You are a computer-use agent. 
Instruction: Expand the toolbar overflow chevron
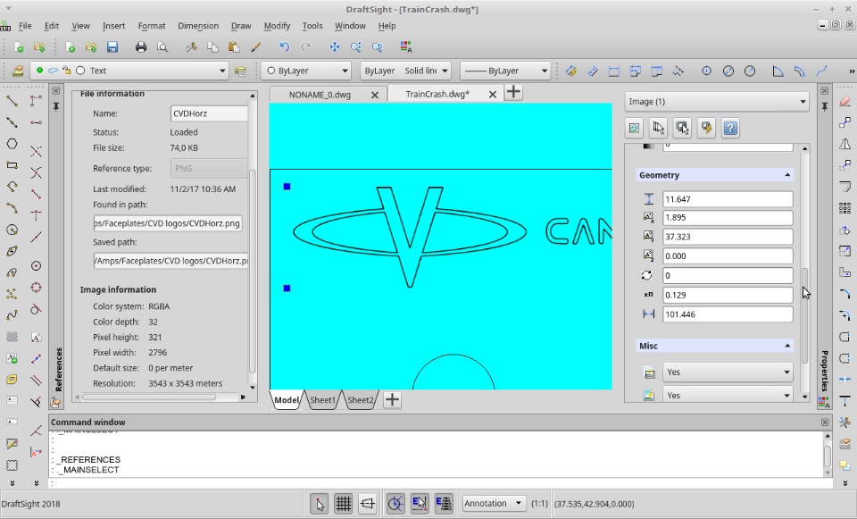tap(851, 71)
